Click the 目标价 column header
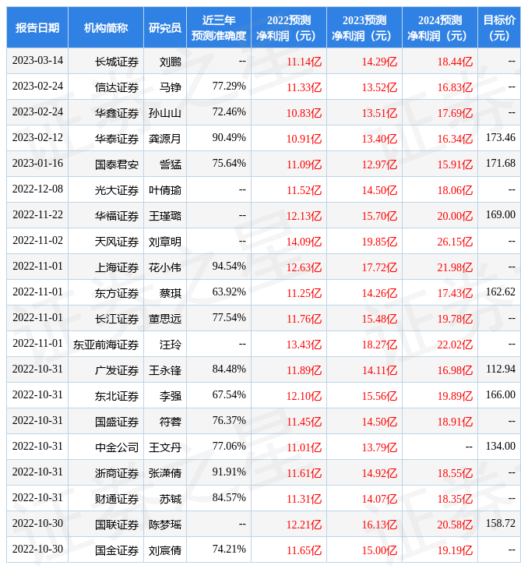Screen dimensions: 521x569 click(498, 28)
